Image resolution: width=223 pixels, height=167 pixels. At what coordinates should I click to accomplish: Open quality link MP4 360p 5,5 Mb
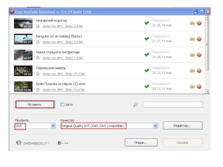pyautogui.click(x=62, y=42)
